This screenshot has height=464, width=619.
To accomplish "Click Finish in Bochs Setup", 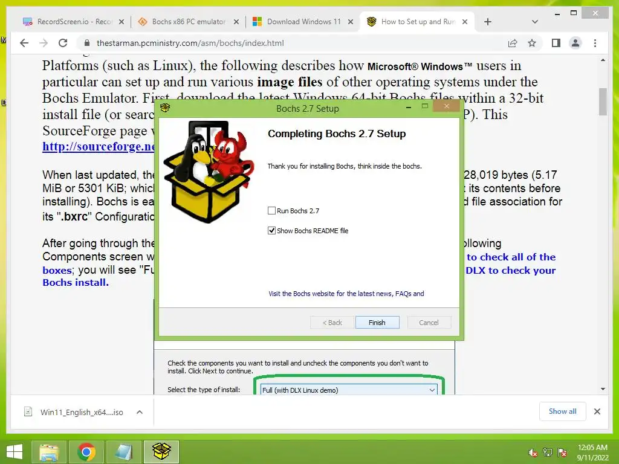I will point(377,323).
